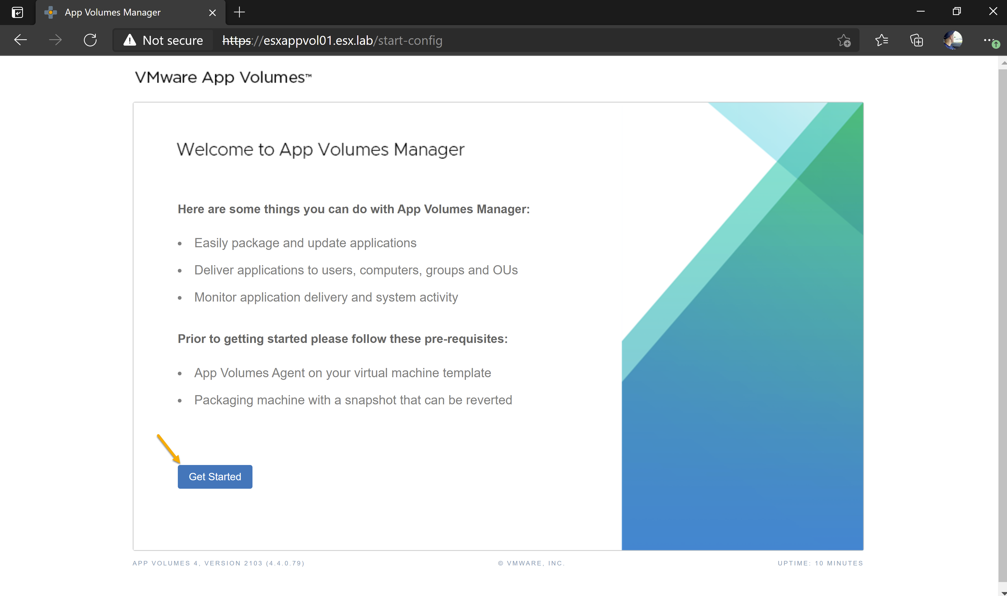1007x596 pixels.
Task: Click 'Easily package and update applications' text
Action: [306, 243]
